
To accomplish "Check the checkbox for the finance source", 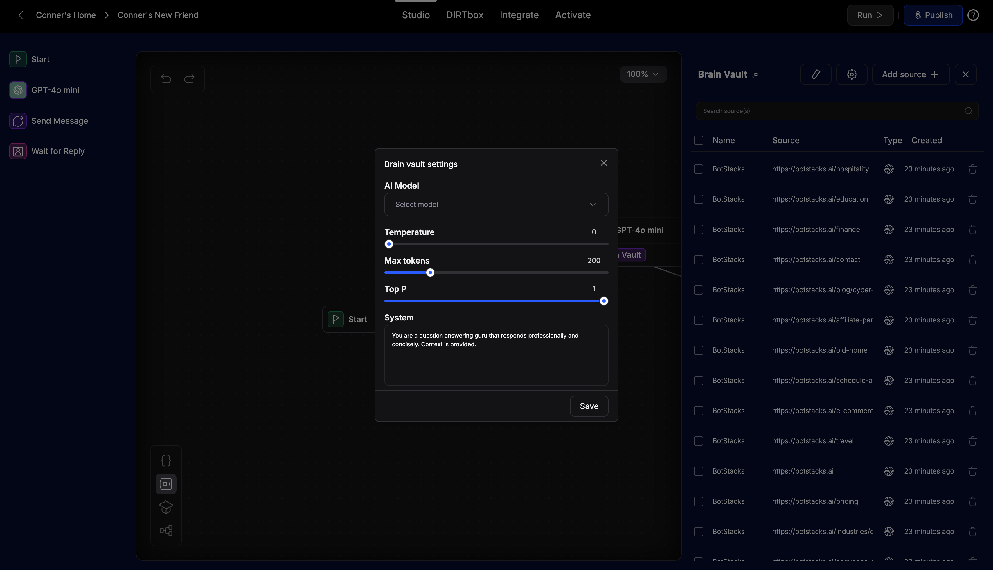I will click(699, 230).
